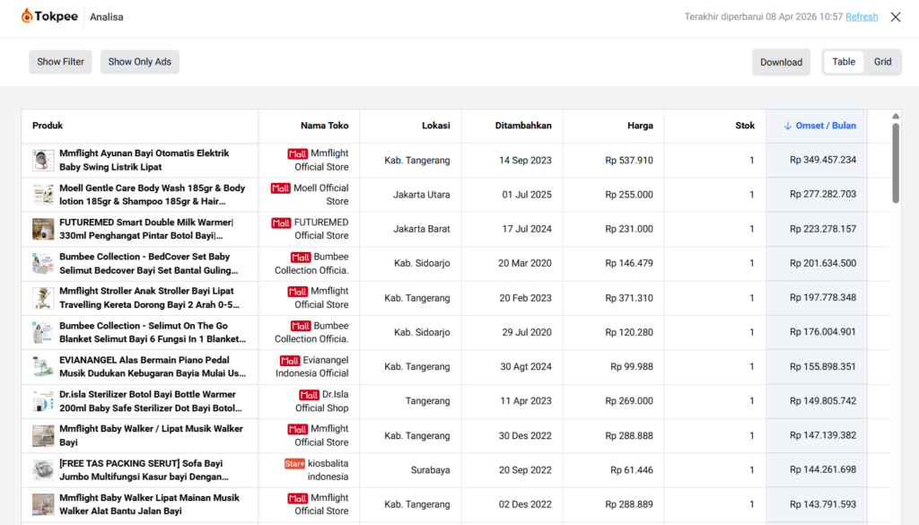
Task: Select price Rp 61.446
Action: (x=631, y=470)
